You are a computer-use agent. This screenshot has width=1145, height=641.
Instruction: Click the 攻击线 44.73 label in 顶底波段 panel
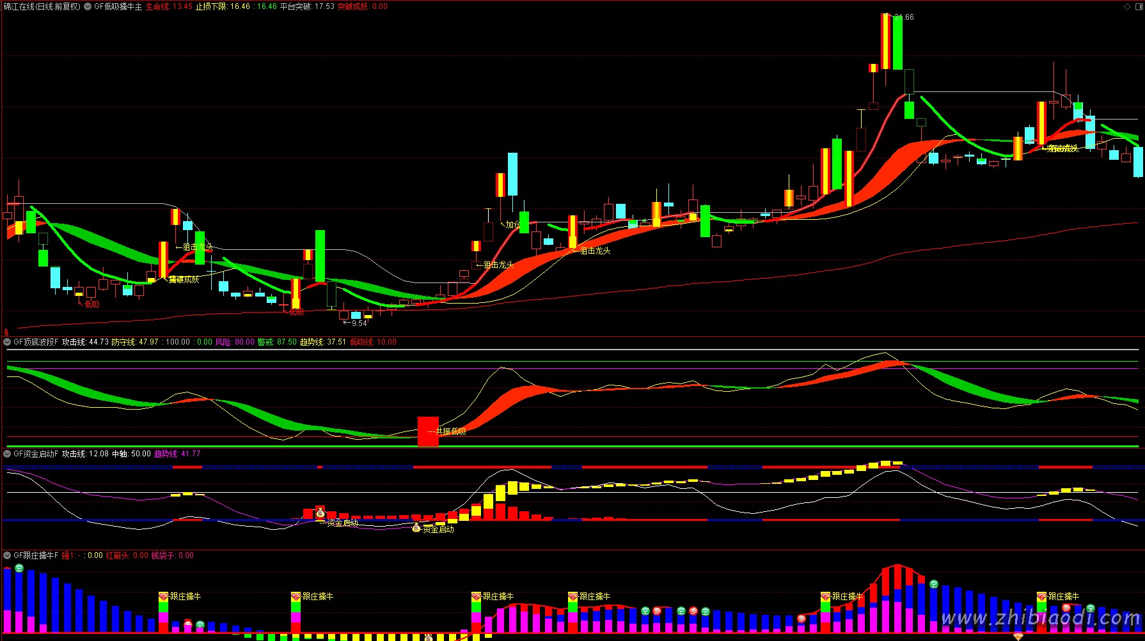[x=85, y=342]
